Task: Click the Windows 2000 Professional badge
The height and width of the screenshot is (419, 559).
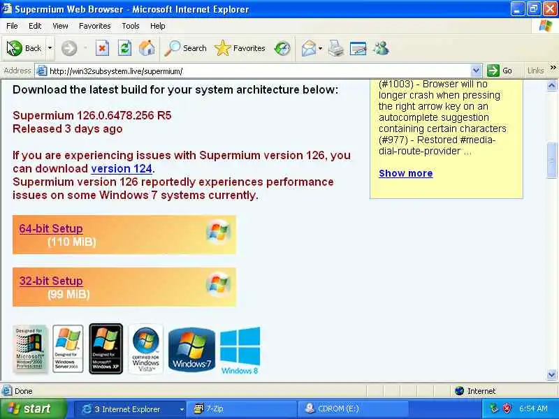Action: click(30, 348)
